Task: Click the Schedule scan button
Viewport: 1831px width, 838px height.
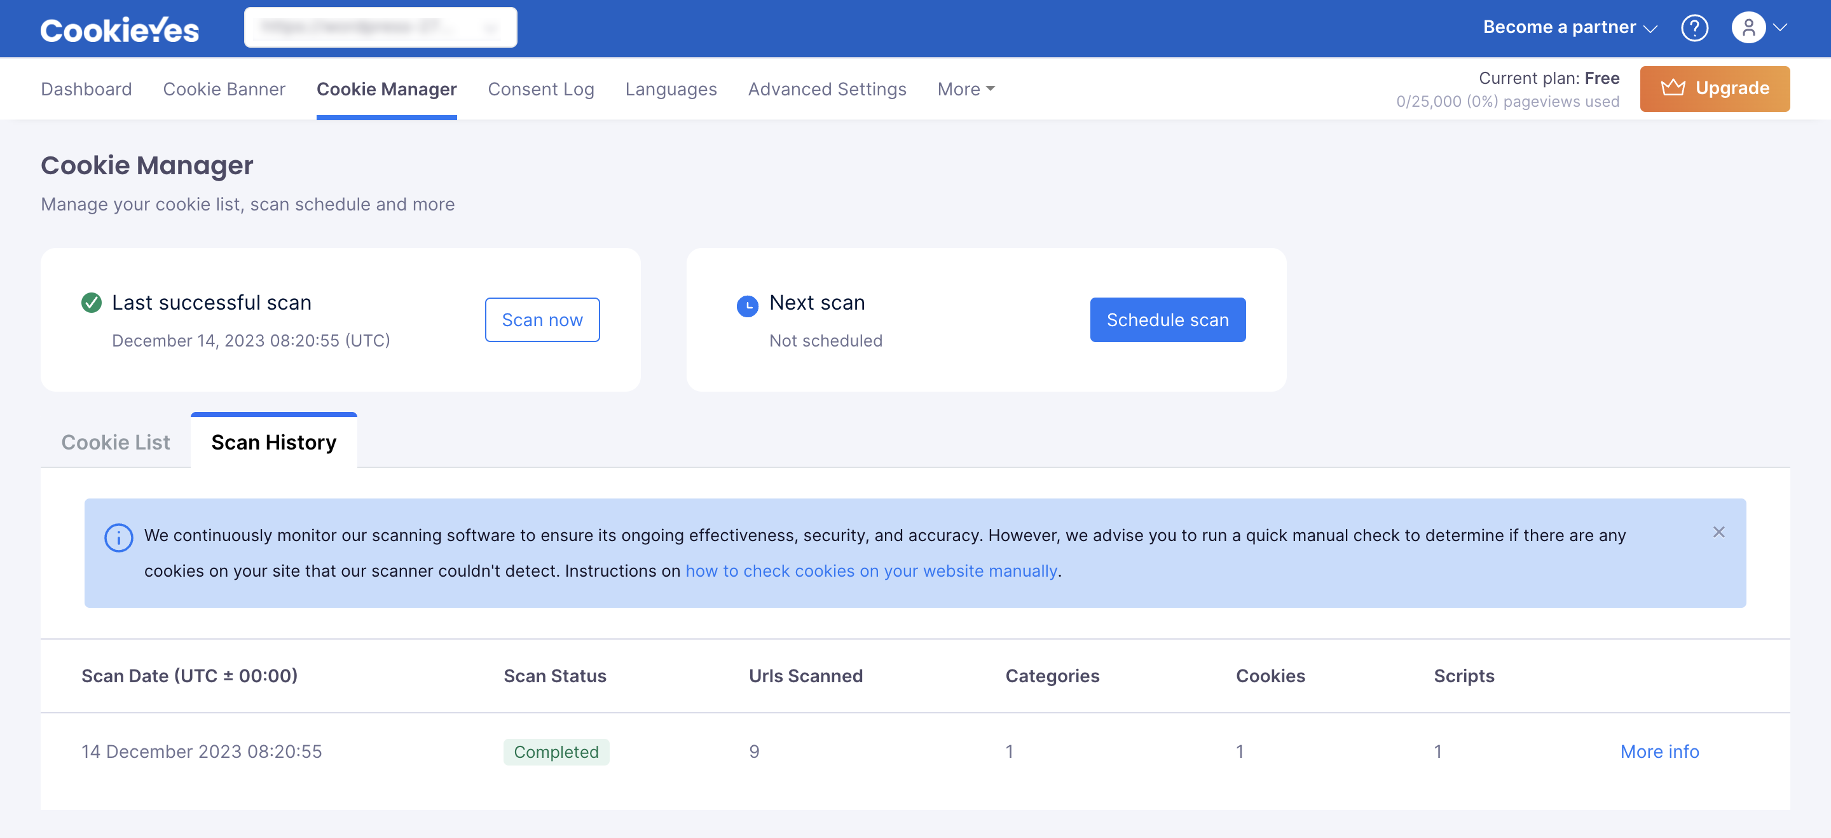Action: click(x=1167, y=320)
